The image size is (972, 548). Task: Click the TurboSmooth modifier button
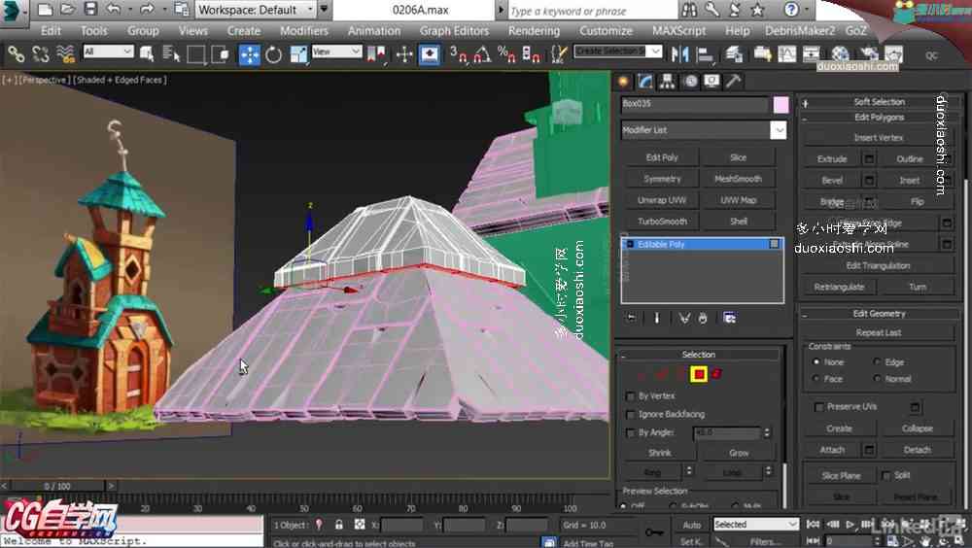[662, 222]
